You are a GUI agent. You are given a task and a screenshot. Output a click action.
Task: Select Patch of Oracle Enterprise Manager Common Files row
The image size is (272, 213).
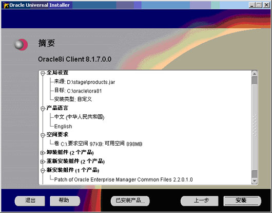124,180
